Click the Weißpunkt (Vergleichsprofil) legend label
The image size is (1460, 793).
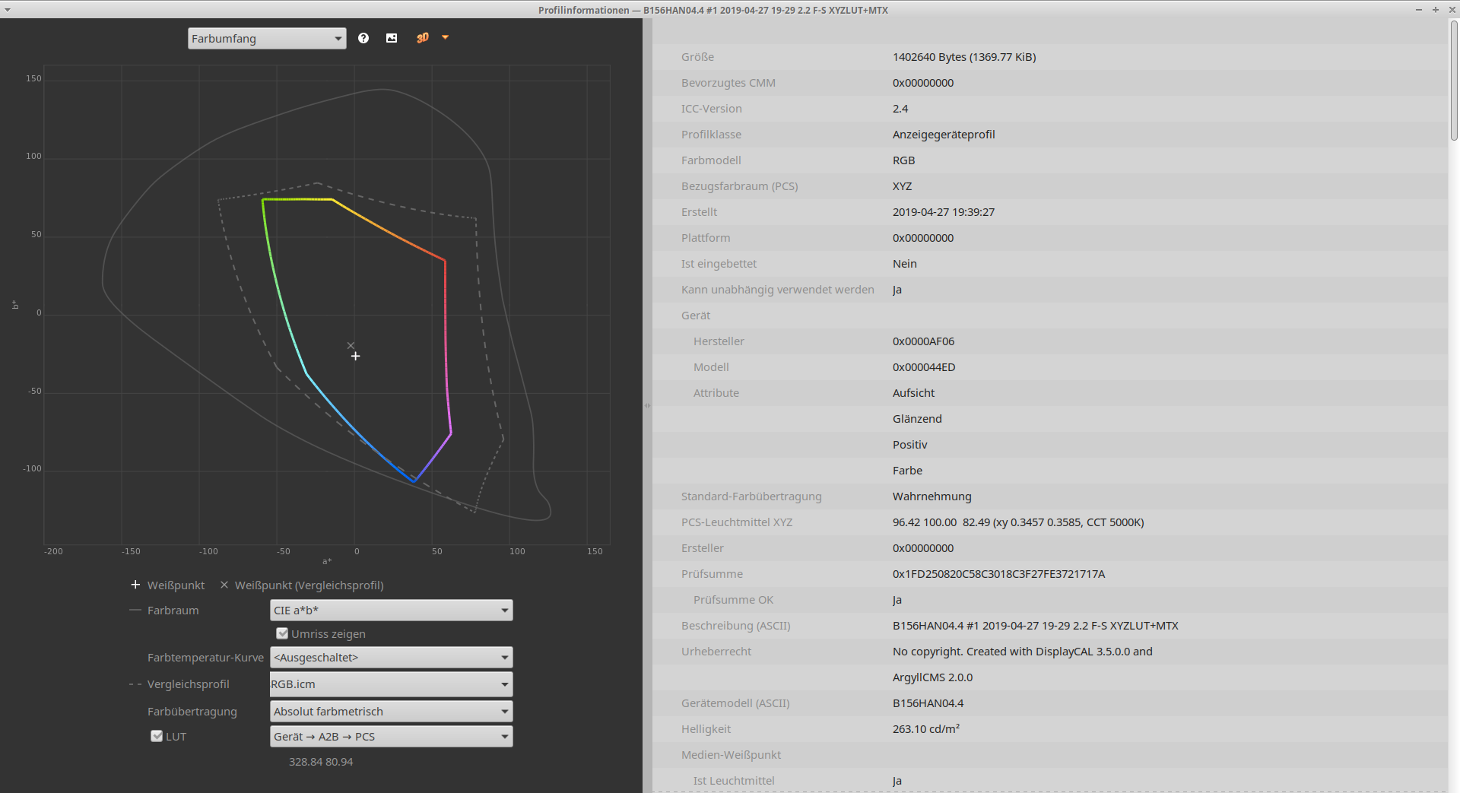(309, 585)
